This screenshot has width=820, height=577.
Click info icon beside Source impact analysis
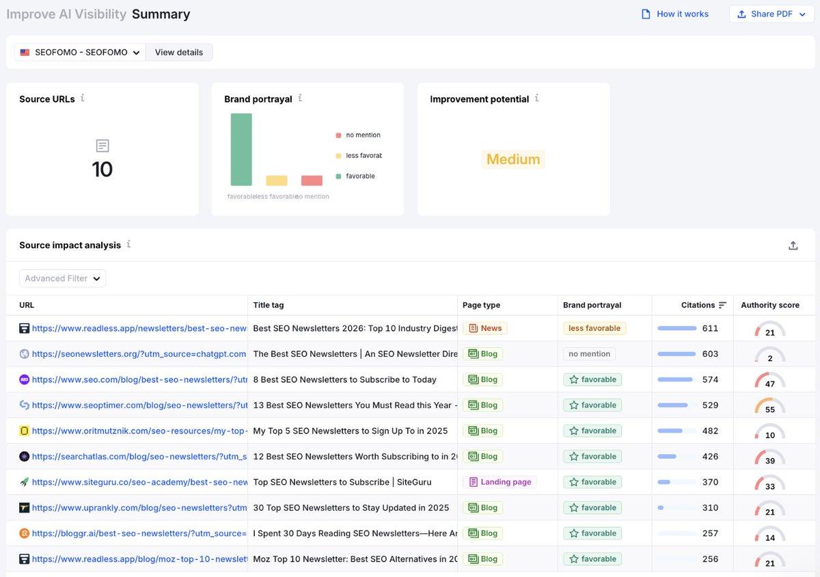coord(128,244)
